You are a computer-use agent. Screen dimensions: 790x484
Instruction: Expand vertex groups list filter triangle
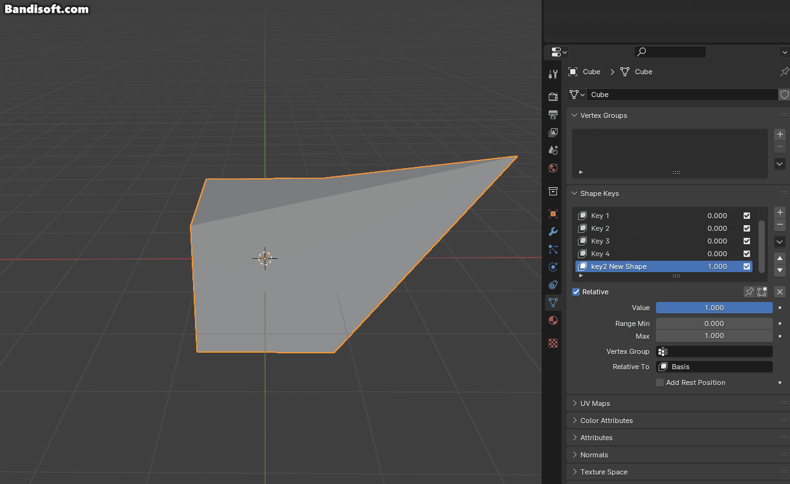(x=581, y=172)
